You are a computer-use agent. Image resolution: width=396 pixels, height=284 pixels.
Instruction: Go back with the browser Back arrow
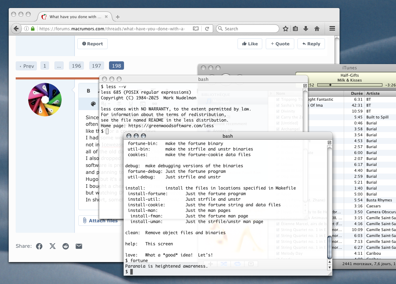click(16, 29)
